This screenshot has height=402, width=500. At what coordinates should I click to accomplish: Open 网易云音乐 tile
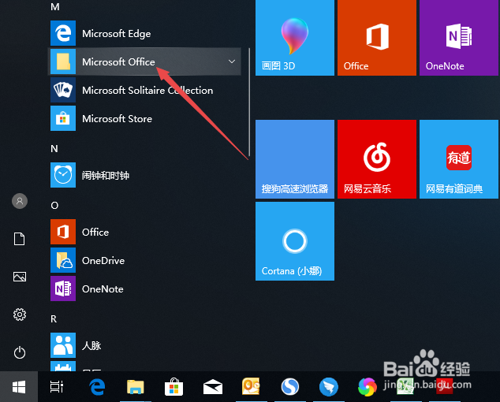point(377,159)
